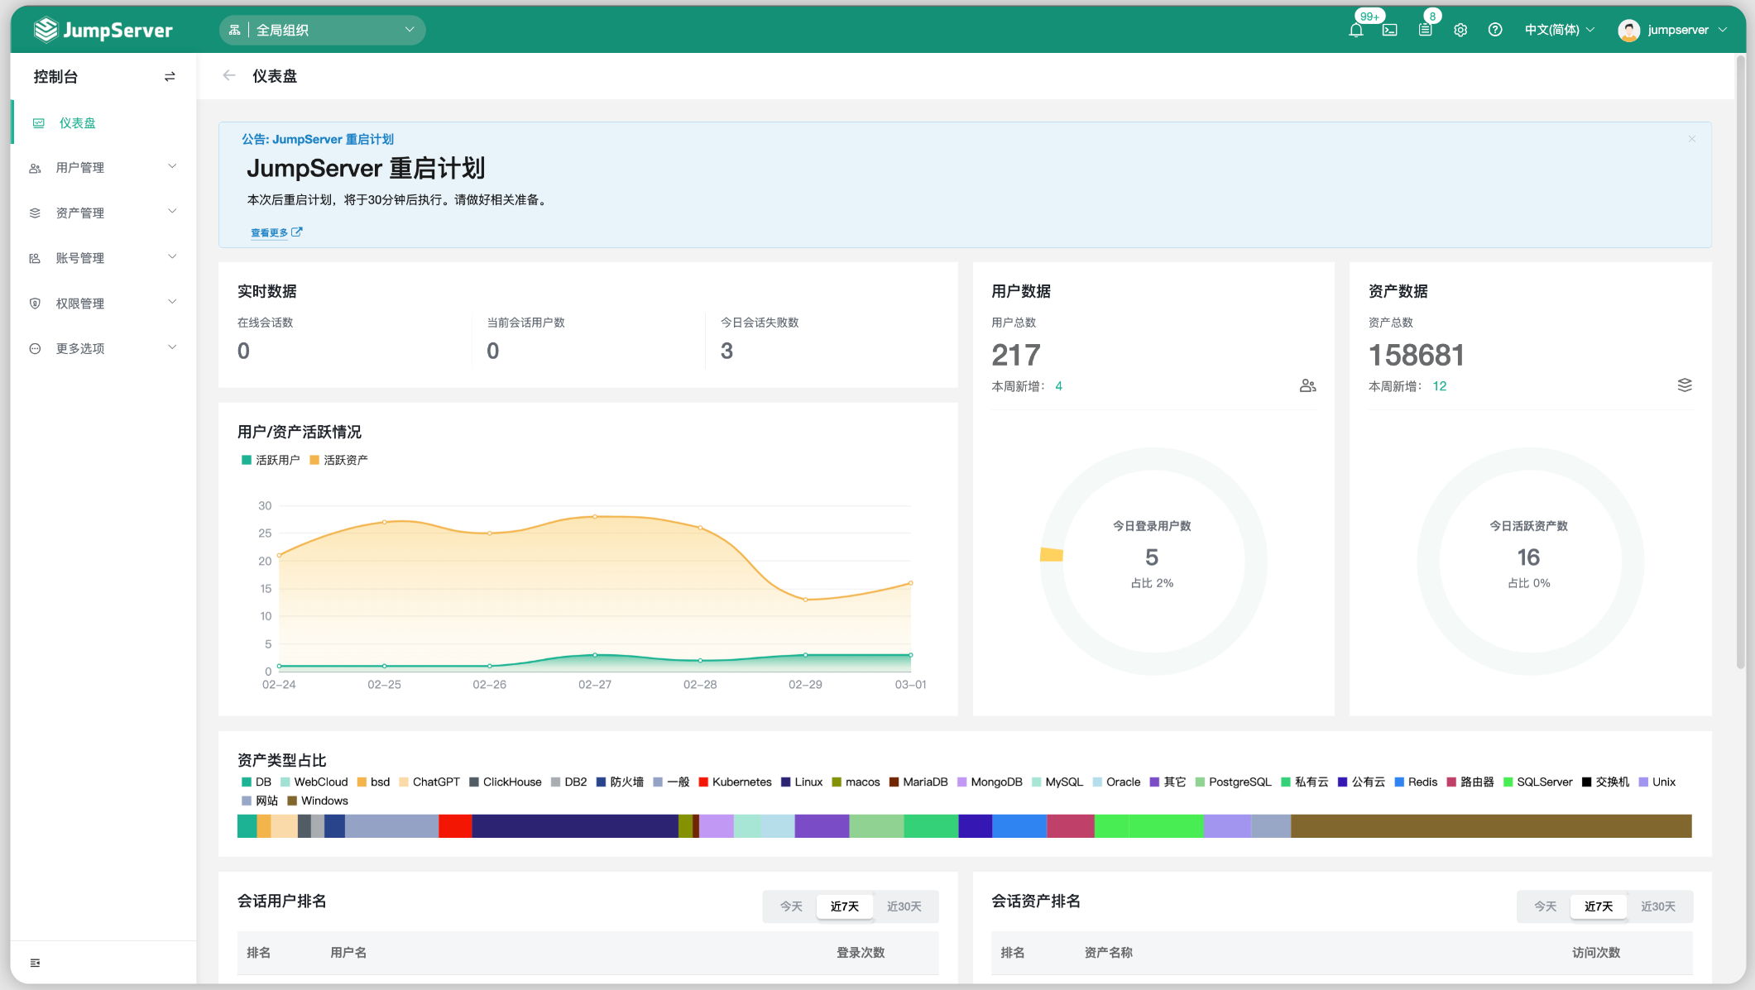Toggle the Kubernetes legend entry
The width and height of the screenshot is (1755, 990).
[735, 782]
